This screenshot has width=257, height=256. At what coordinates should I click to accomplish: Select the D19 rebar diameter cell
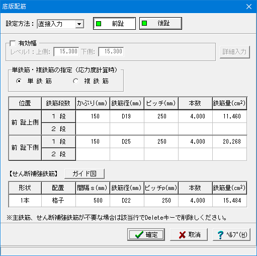pyautogui.click(x=127, y=116)
